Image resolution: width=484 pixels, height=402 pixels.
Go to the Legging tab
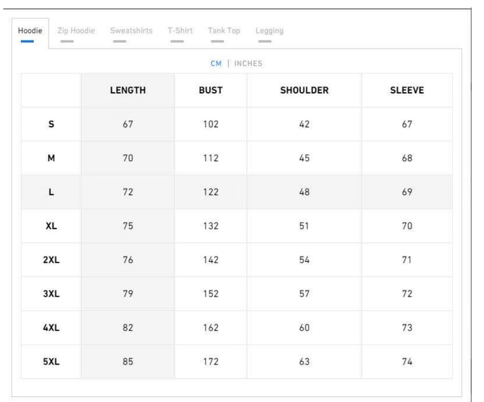tap(269, 31)
